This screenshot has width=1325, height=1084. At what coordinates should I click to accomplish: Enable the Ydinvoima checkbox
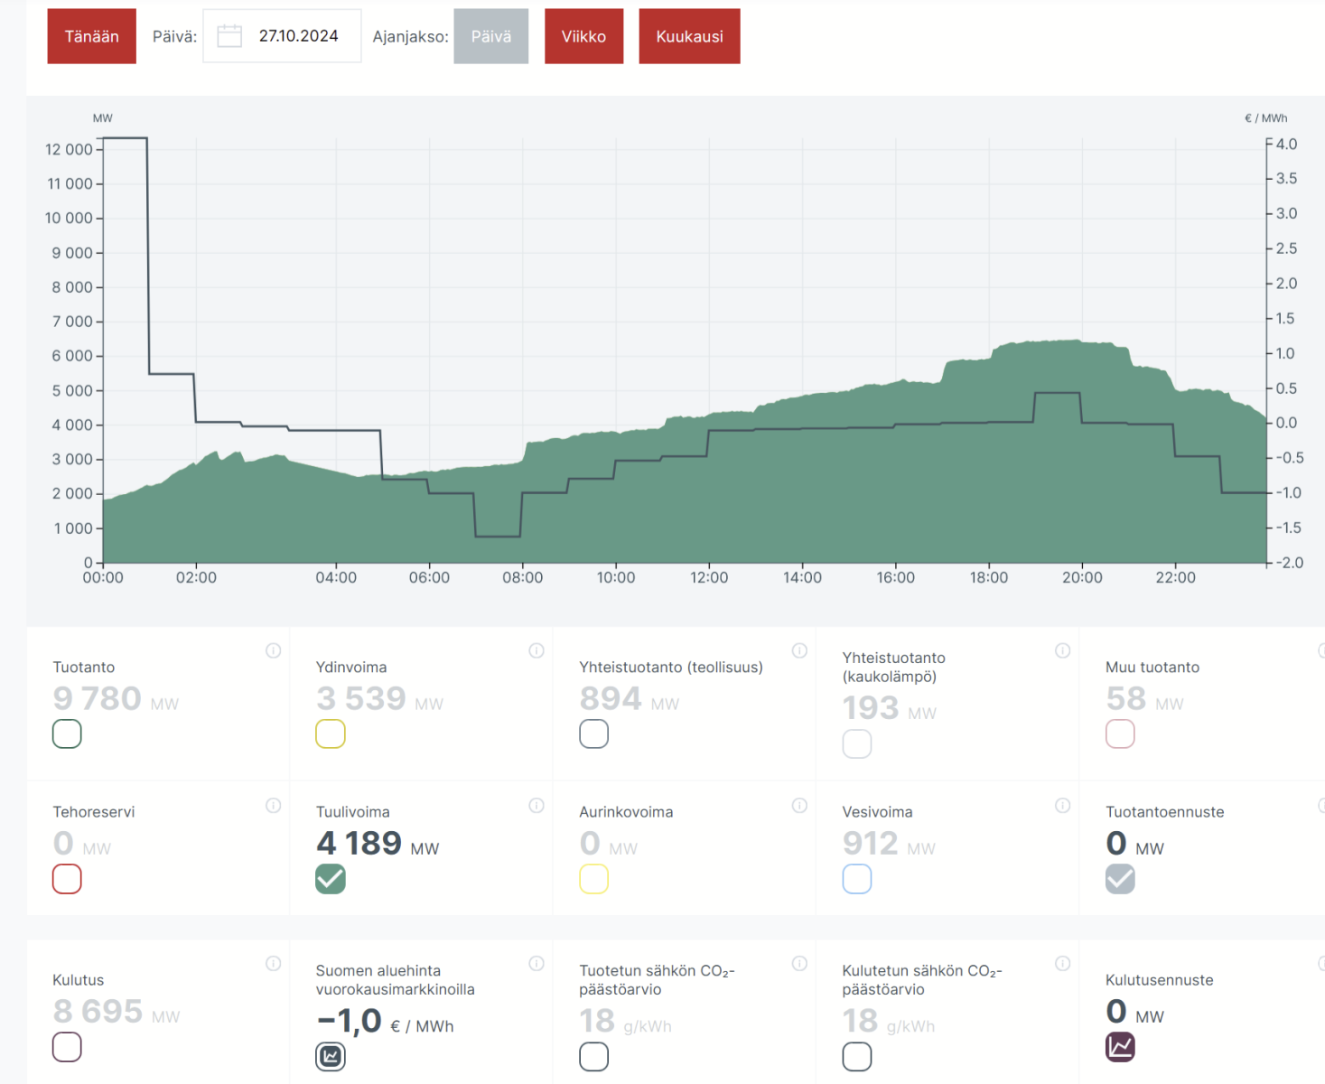331,734
